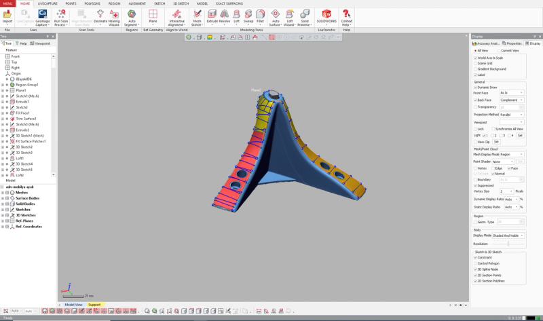Select the Ref. Coordinates node
This screenshot has width=543, height=321.
(29, 227)
